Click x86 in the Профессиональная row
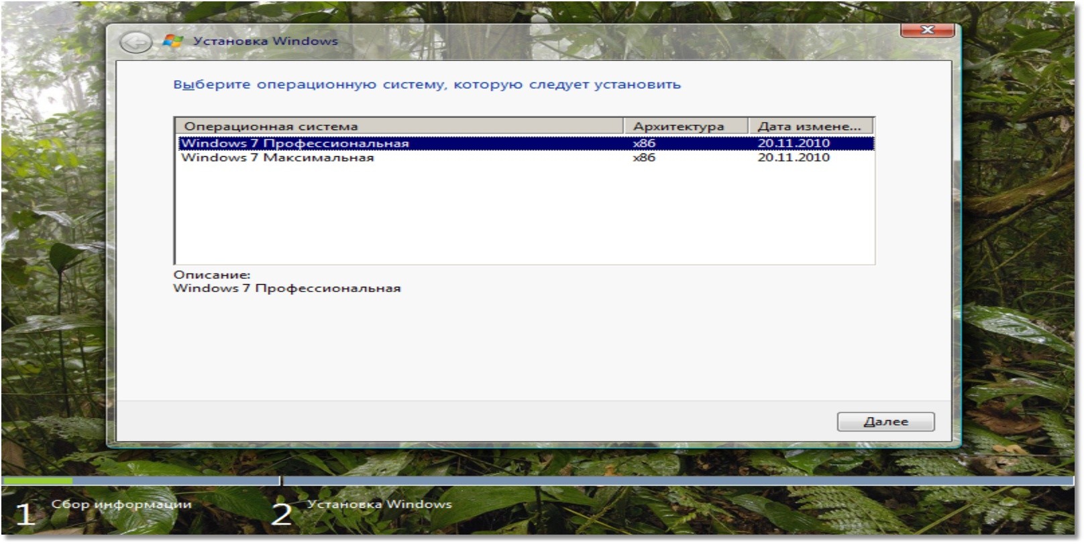 644,143
